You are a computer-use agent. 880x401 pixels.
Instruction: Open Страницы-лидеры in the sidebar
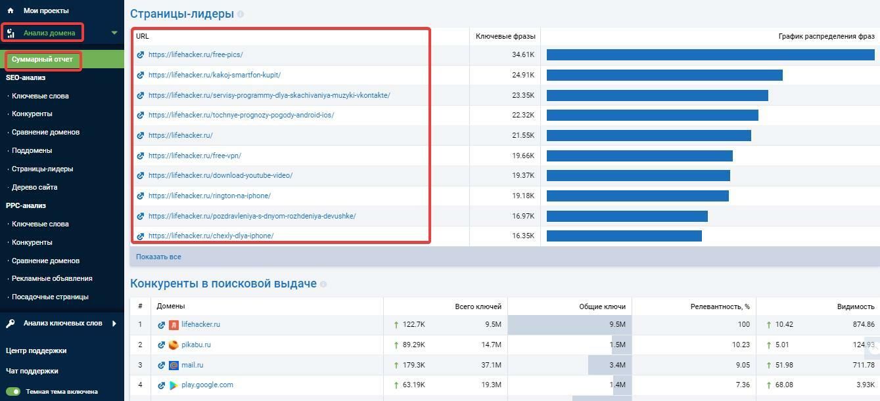(42, 169)
